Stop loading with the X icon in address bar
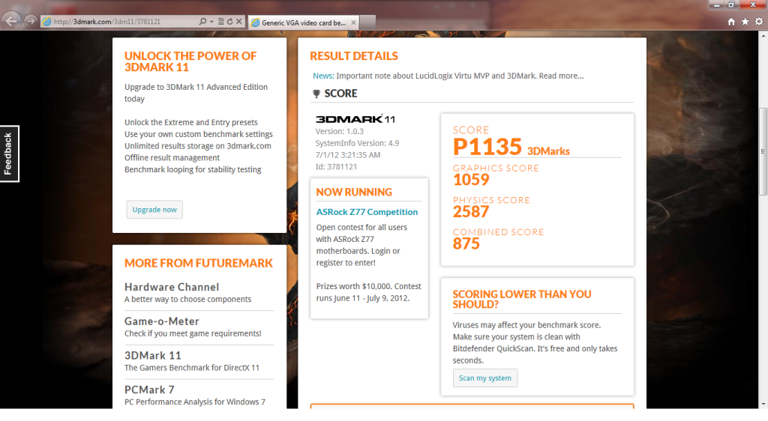 click(x=238, y=22)
